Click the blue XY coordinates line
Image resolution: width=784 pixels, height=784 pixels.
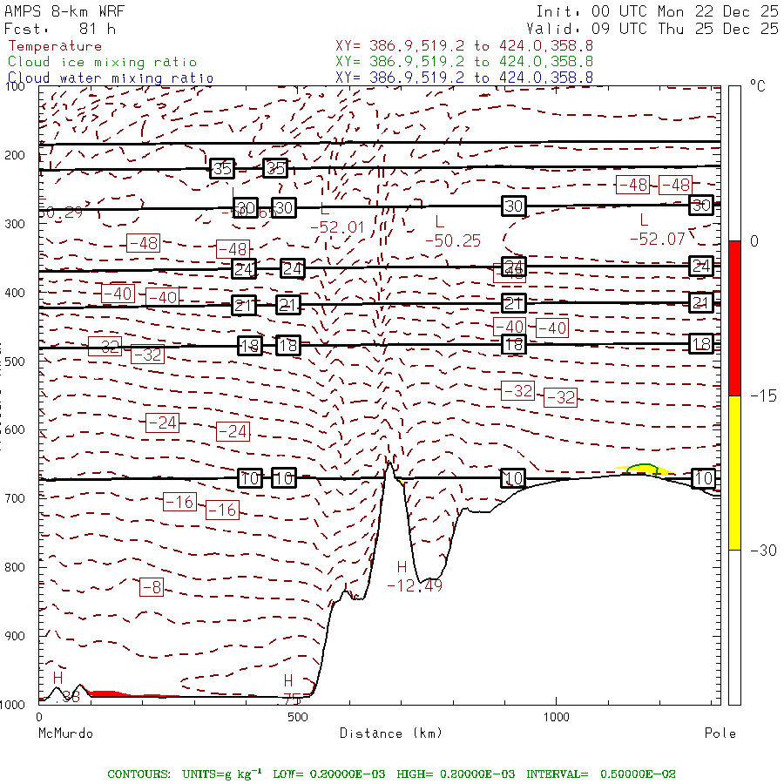click(x=464, y=78)
